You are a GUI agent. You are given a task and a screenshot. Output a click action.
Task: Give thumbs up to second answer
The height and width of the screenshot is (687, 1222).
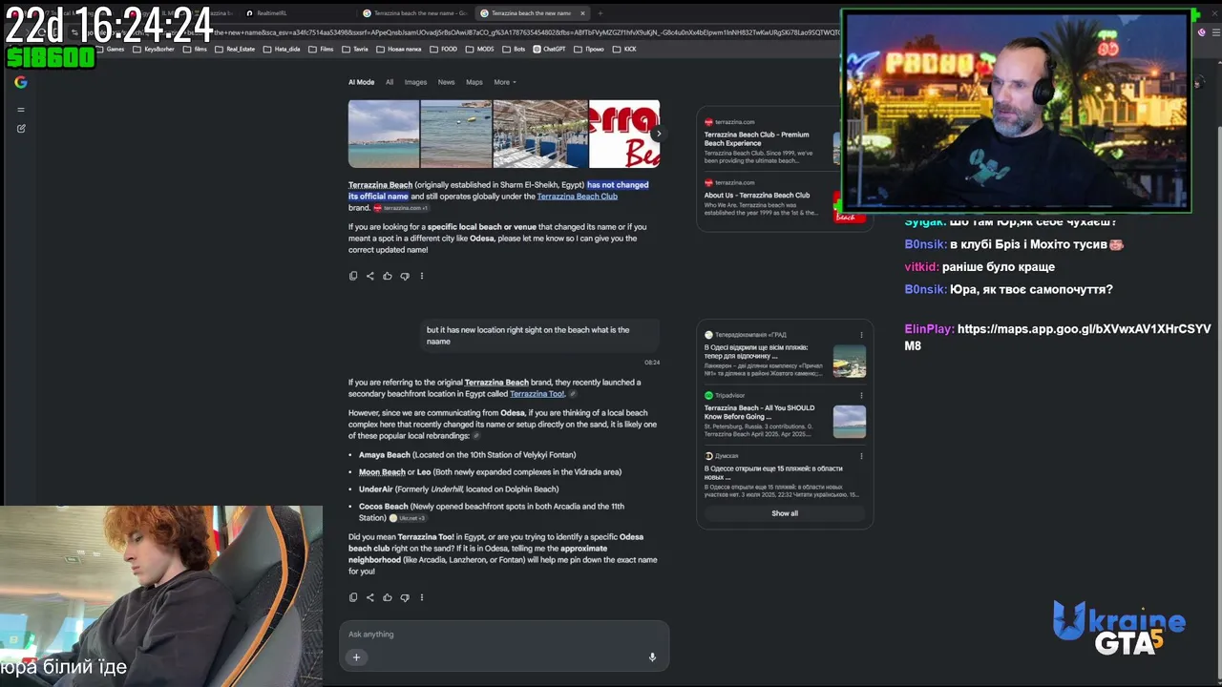pos(388,597)
